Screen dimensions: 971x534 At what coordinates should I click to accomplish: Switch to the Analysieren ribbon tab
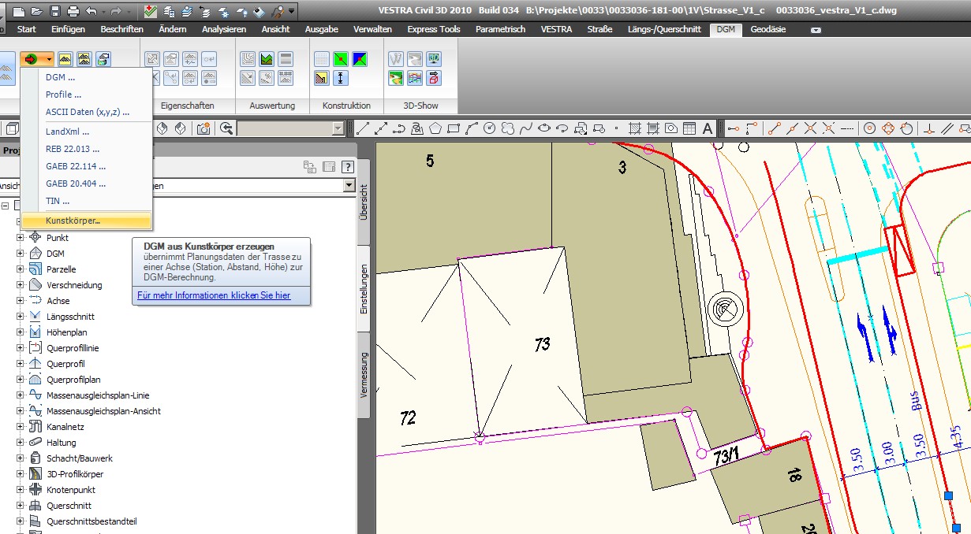pos(224,29)
